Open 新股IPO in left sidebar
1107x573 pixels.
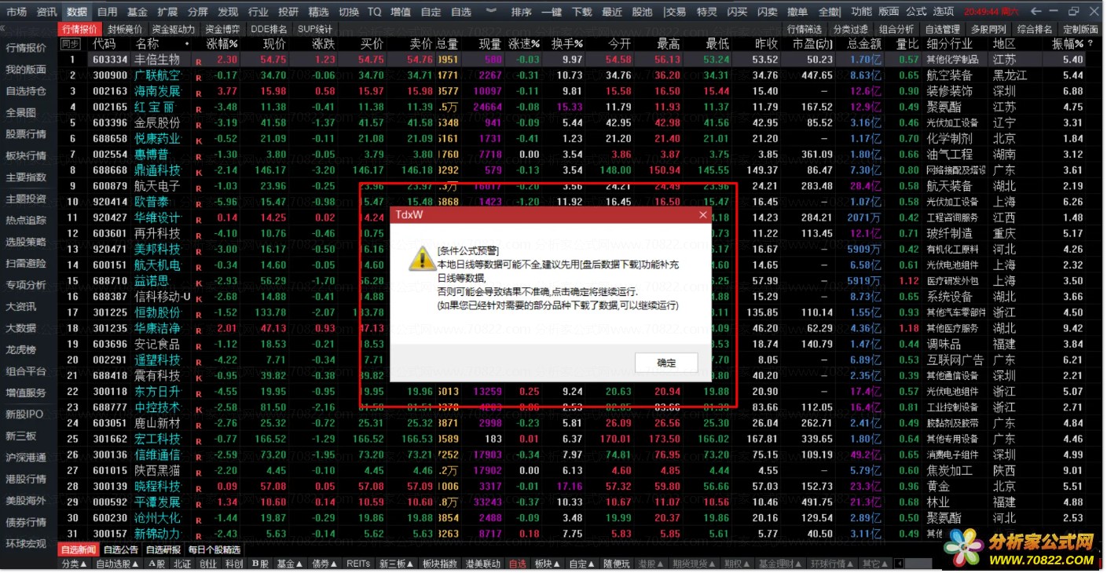(x=24, y=414)
